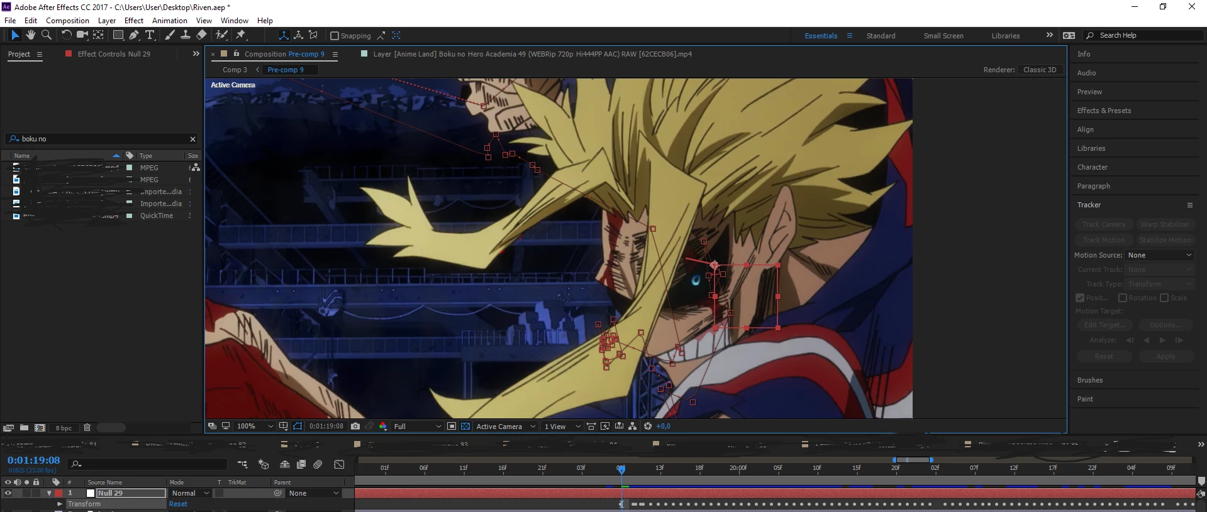Choose View Axis mode
The width and height of the screenshot is (1207, 512).
point(313,35)
